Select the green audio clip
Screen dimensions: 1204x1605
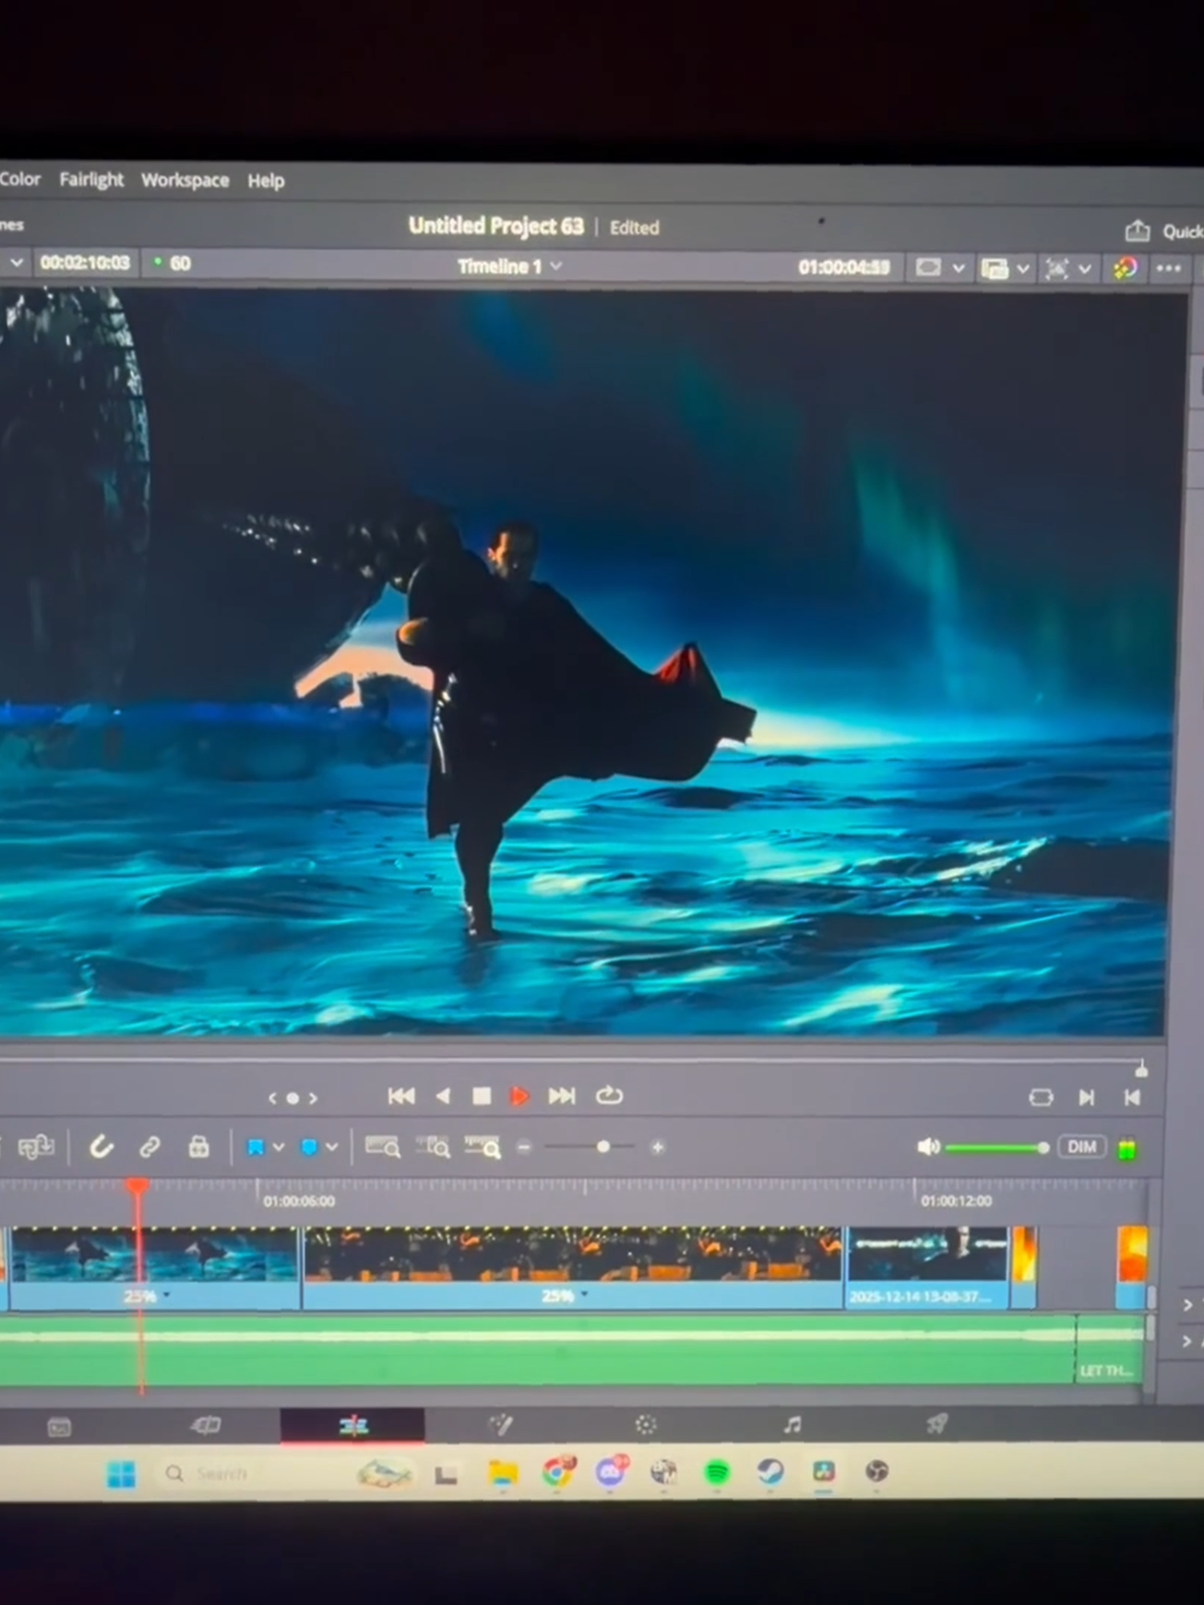coord(536,1350)
